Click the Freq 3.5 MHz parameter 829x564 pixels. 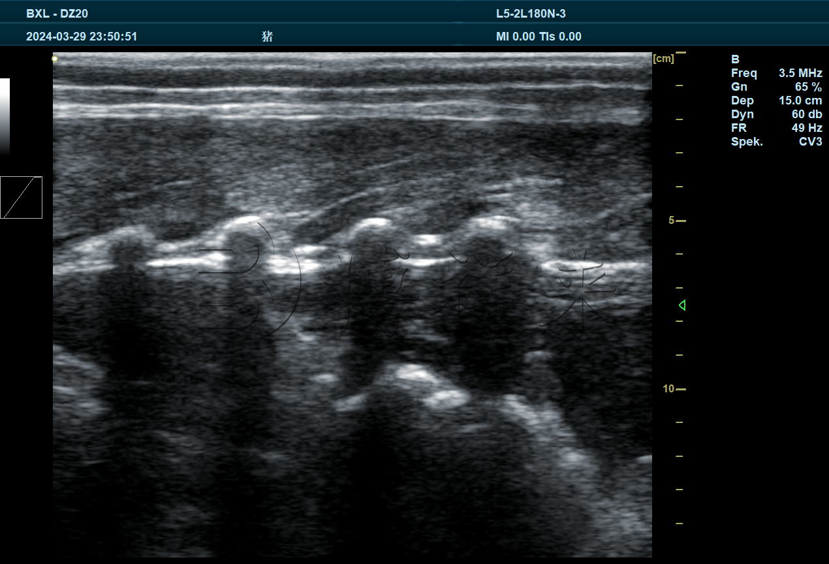pyautogui.click(x=776, y=73)
